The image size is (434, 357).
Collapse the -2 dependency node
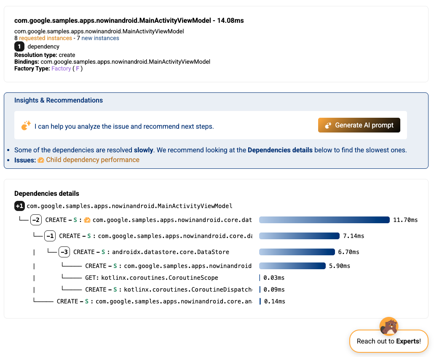point(36,220)
